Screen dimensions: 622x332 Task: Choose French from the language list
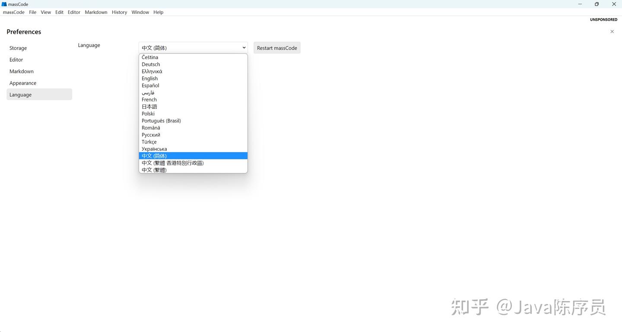click(193, 100)
